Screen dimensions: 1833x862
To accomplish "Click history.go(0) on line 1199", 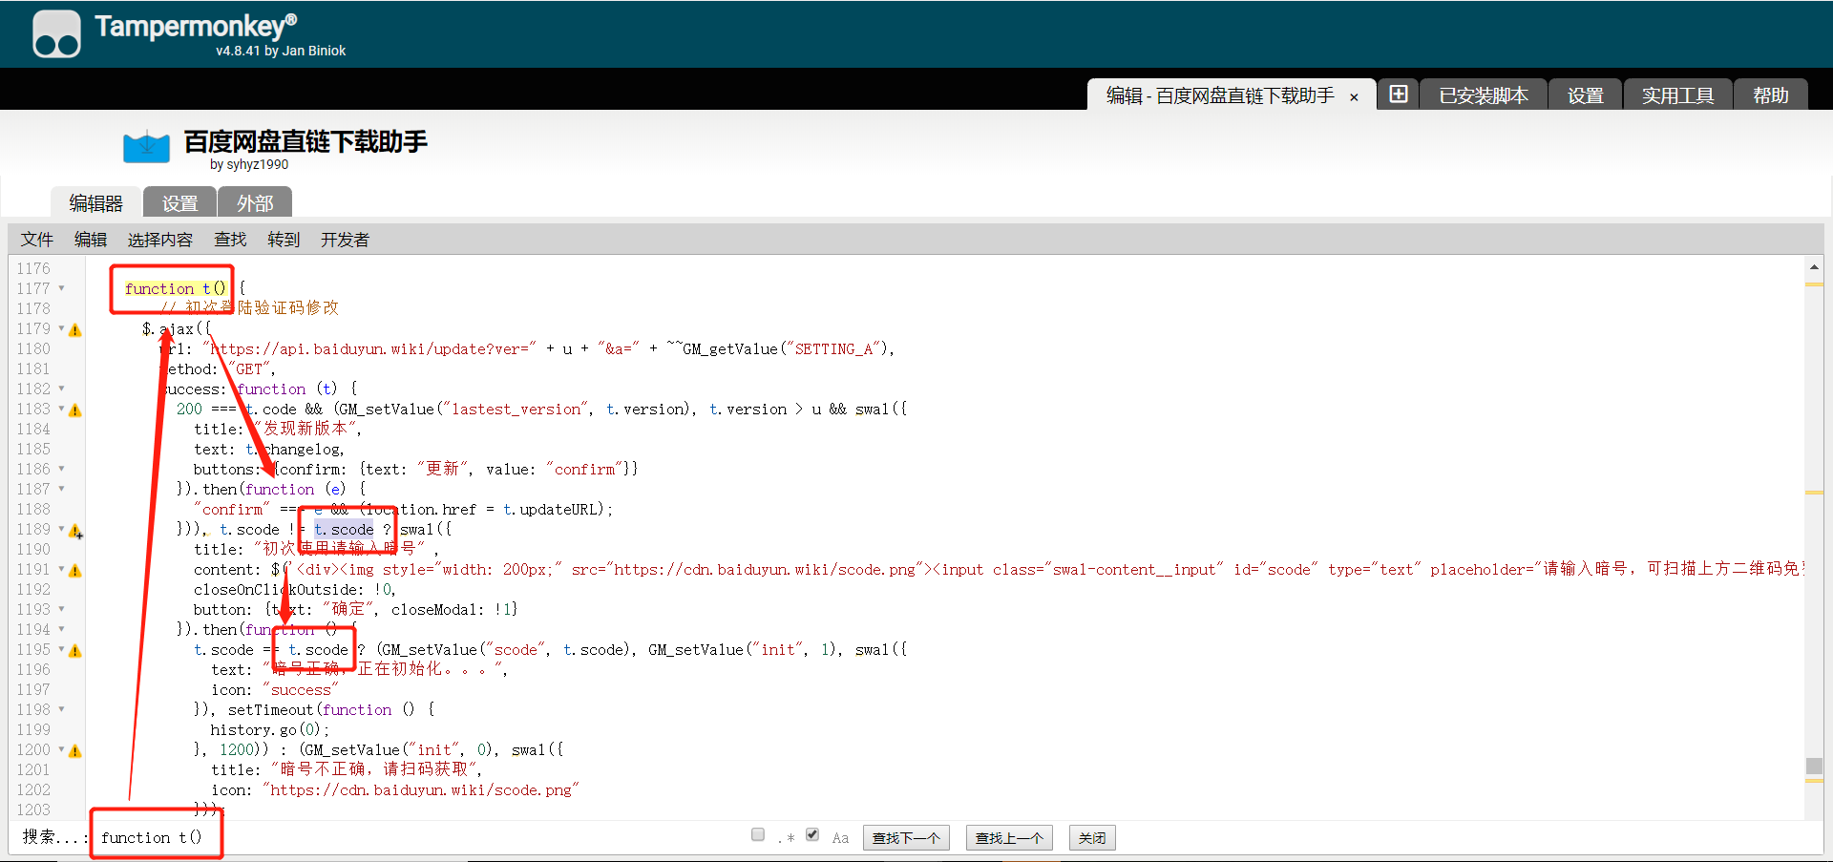I will click(269, 729).
